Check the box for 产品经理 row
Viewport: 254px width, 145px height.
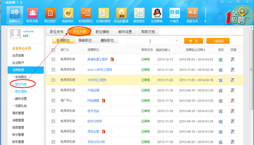(53, 90)
